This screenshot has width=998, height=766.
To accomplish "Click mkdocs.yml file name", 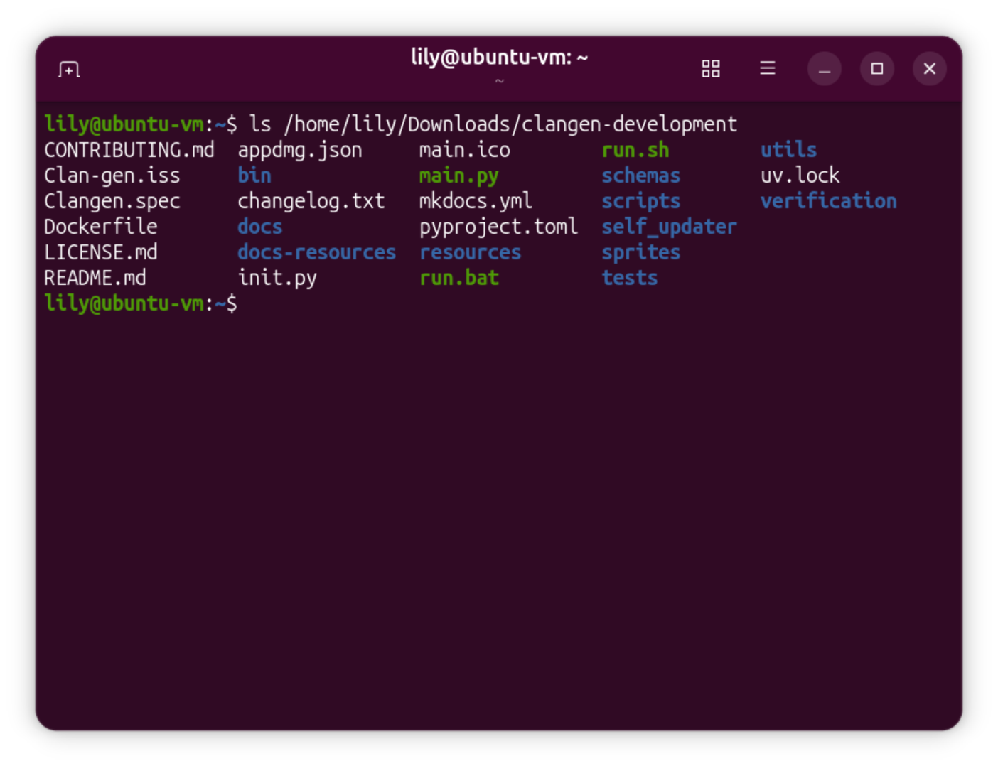I will coord(476,201).
